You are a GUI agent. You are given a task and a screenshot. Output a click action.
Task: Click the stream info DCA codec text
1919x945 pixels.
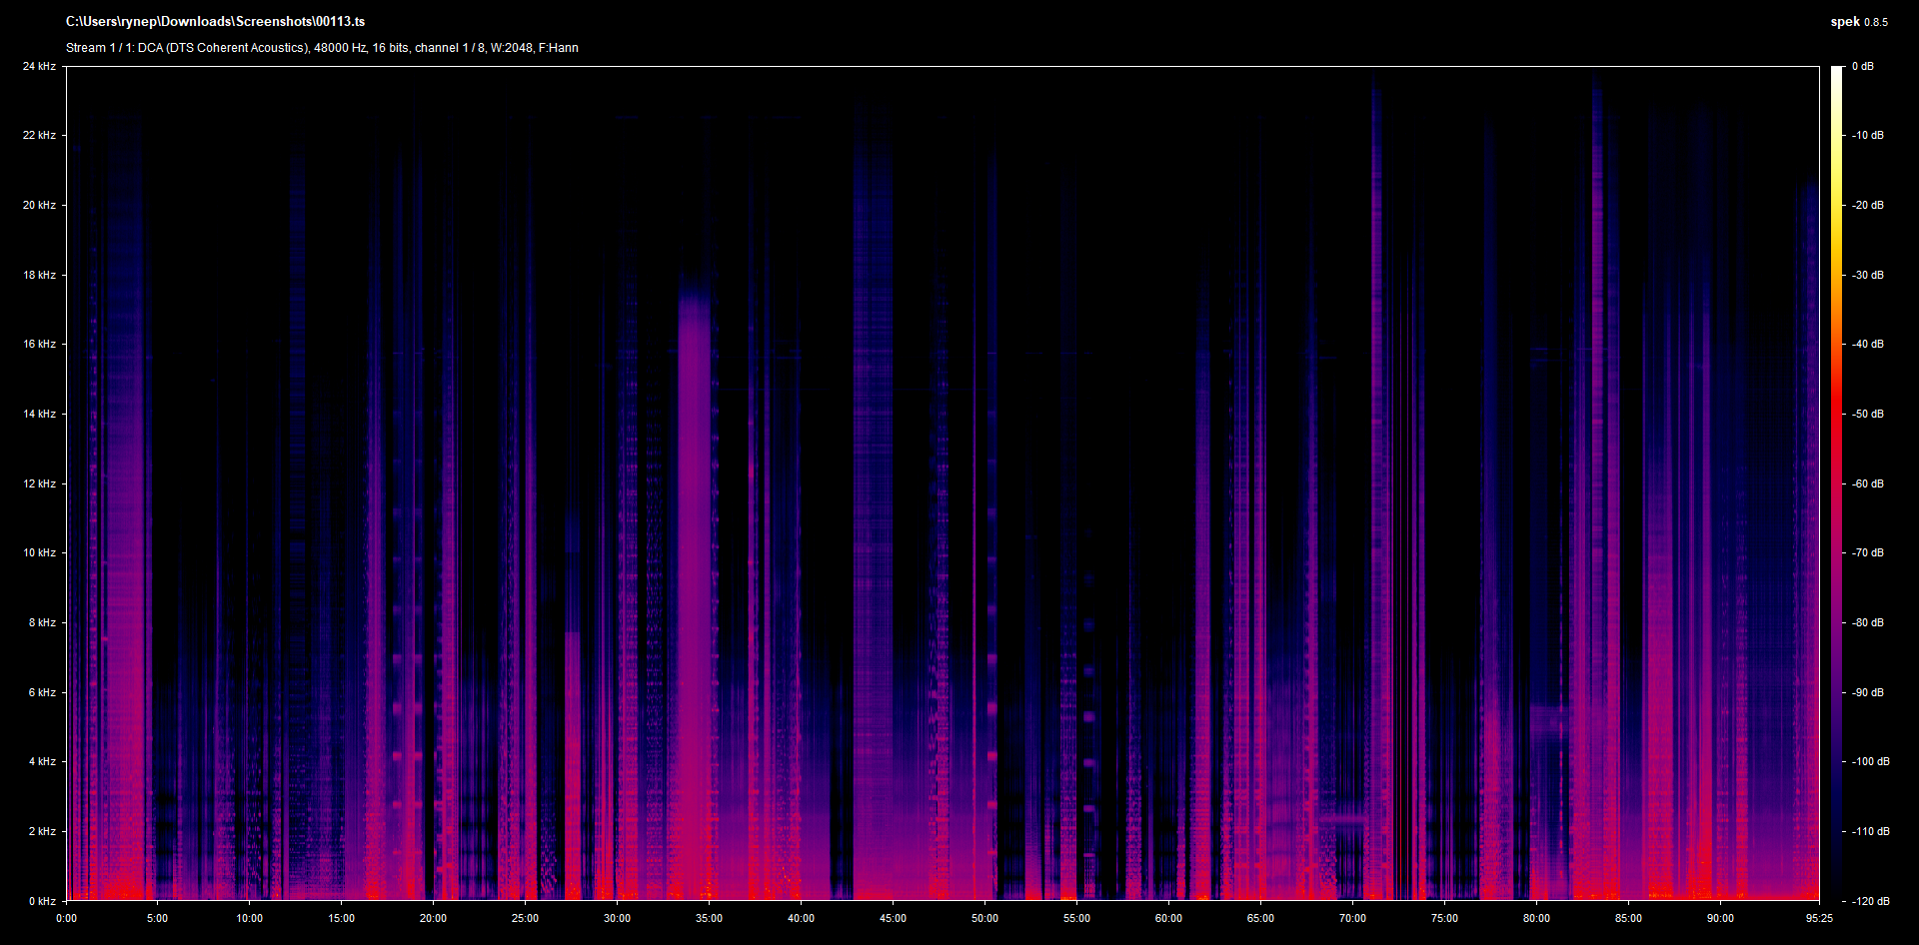322,48
